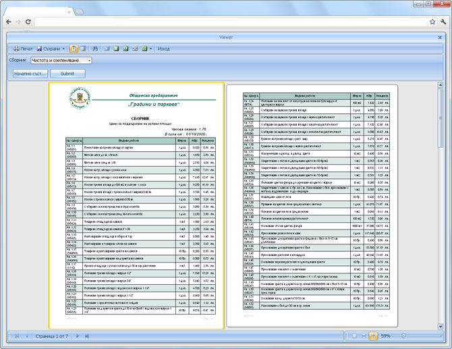The height and width of the screenshot is (349, 452).
Task: Click the zoom slider handle
Action: click(403, 335)
